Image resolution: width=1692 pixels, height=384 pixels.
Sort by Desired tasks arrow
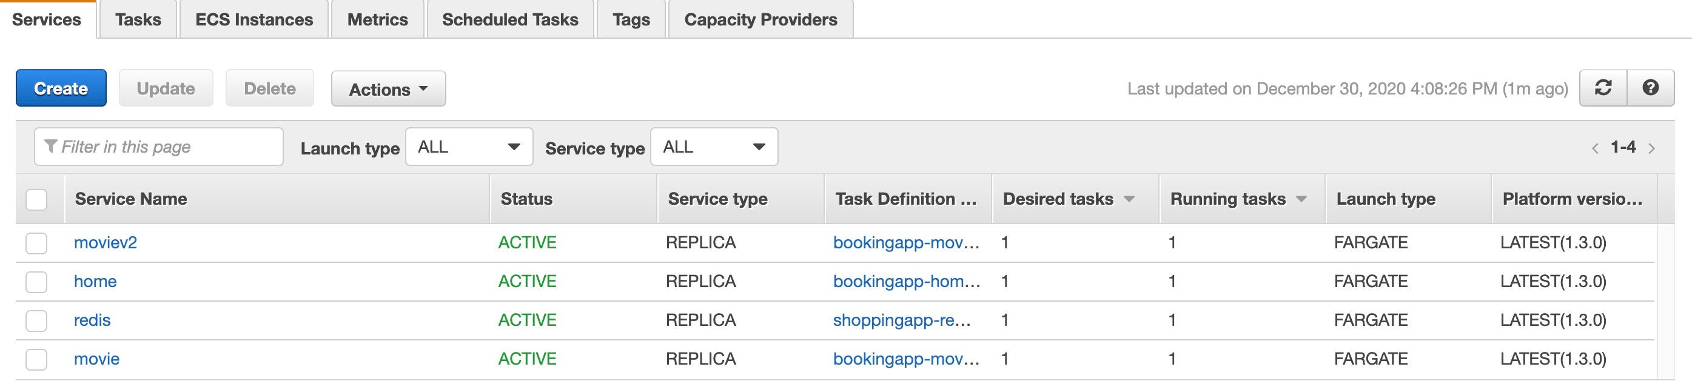(x=1129, y=199)
